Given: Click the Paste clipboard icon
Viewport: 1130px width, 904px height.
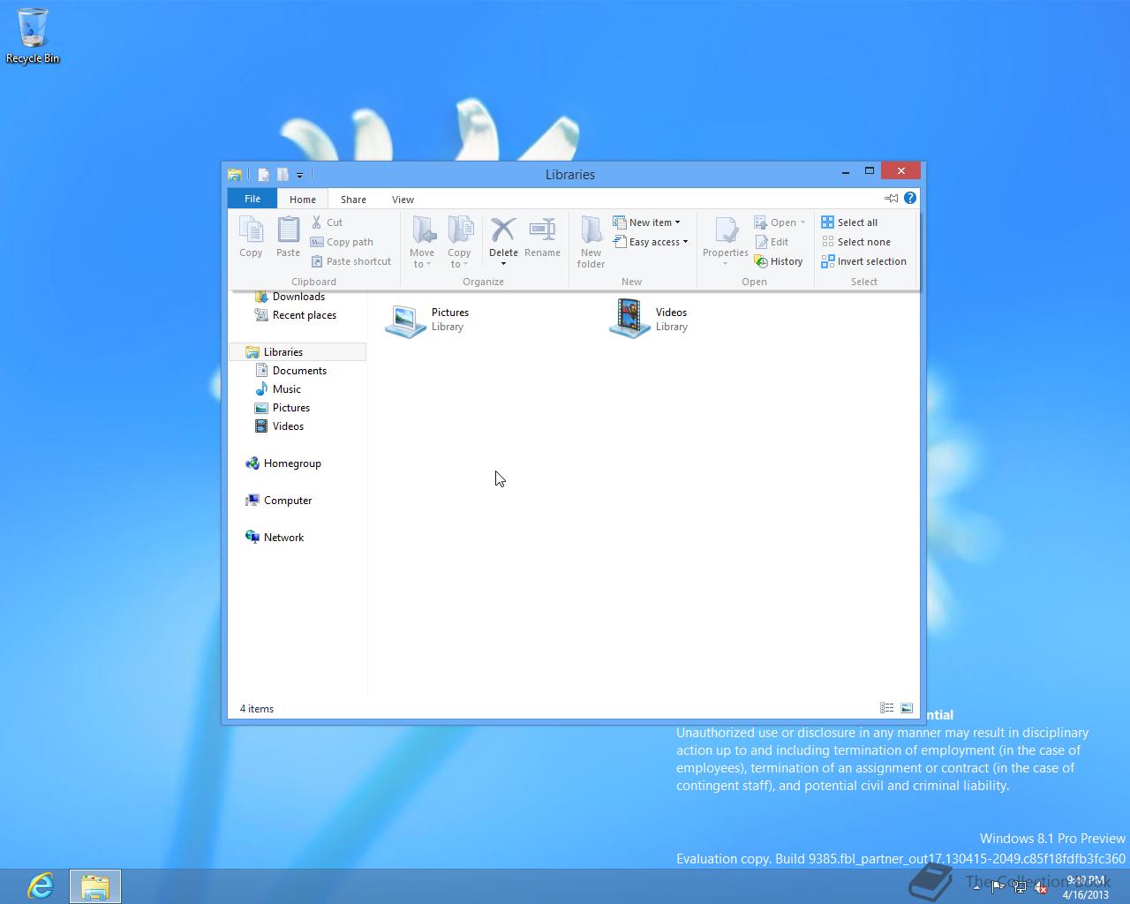Looking at the screenshot, I should [x=288, y=231].
